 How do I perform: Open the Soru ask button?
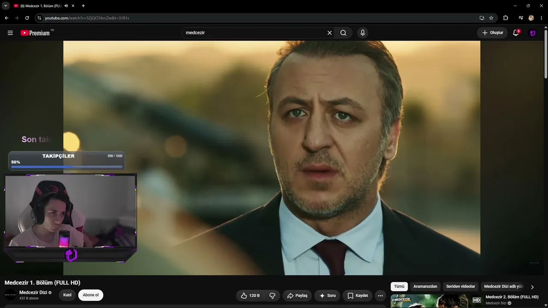tap(328, 296)
